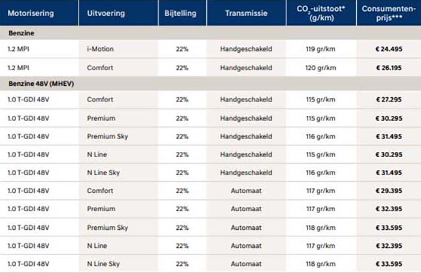Select the Bijtelling column header
Viewport: 421px width, 273px height.
[182, 13]
